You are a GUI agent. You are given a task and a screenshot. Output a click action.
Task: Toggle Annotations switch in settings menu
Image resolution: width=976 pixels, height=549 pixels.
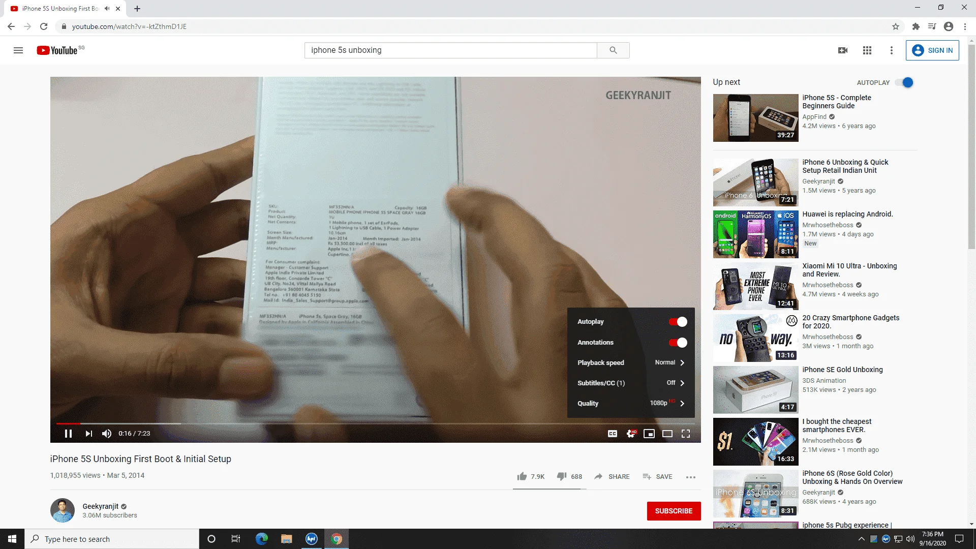click(678, 343)
